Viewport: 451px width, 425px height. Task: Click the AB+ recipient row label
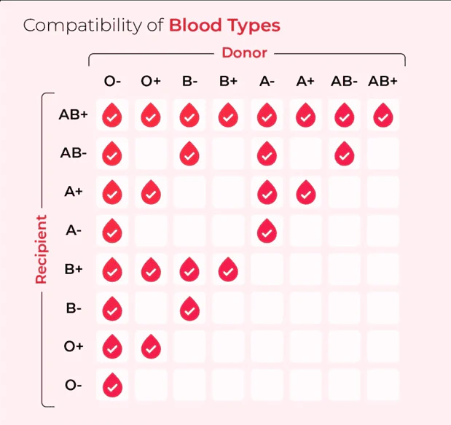[74, 114]
